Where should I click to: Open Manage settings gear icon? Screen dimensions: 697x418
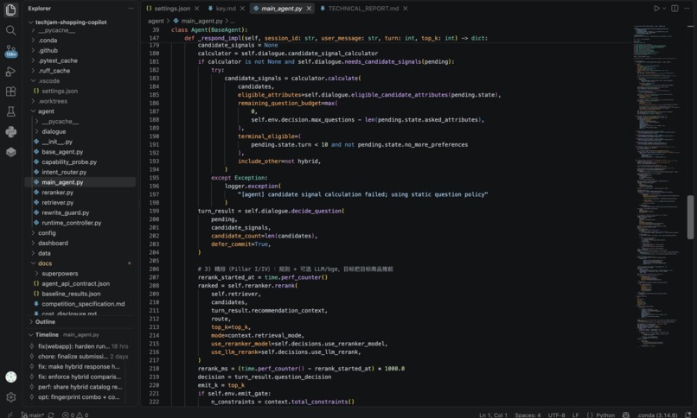coord(10,397)
